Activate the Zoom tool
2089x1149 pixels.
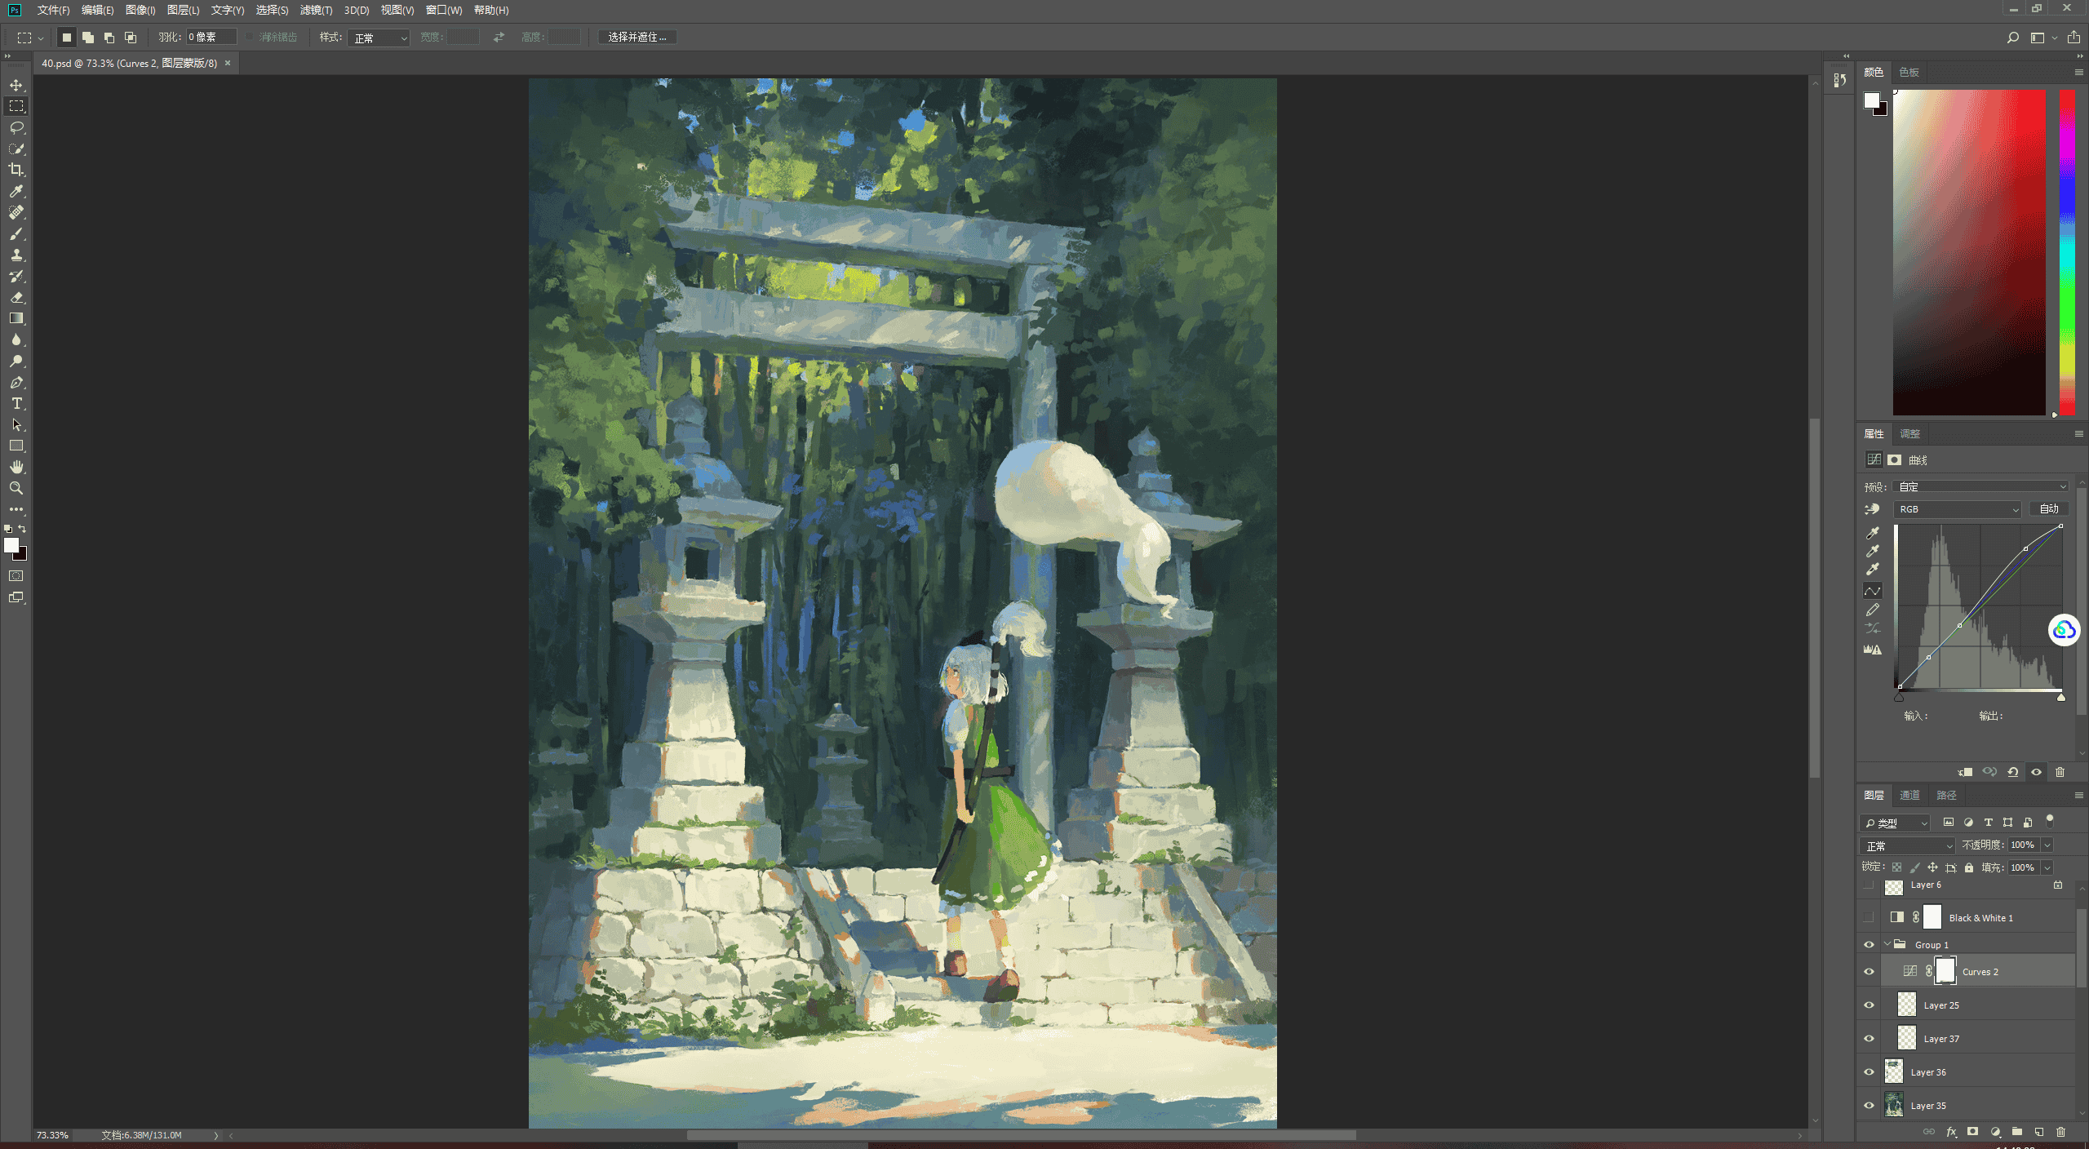click(16, 488)
